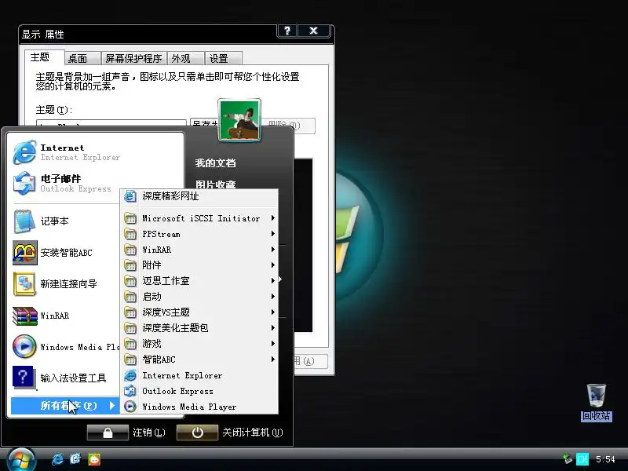Open 我的文档 in start menu
The width and height of the screenshot is (628, 471).
pos(215,163)
